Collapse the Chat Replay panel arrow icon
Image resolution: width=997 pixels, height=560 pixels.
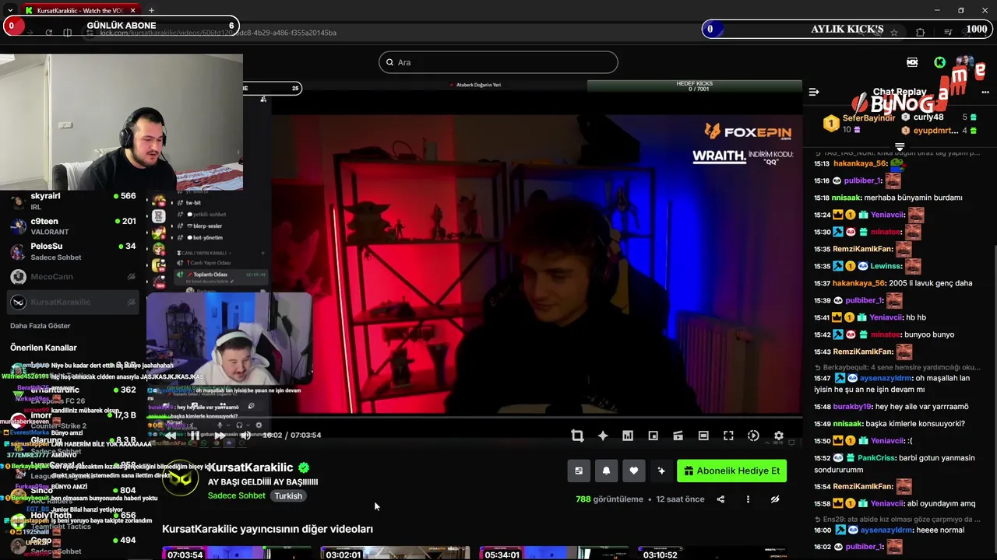coord(814,92)
